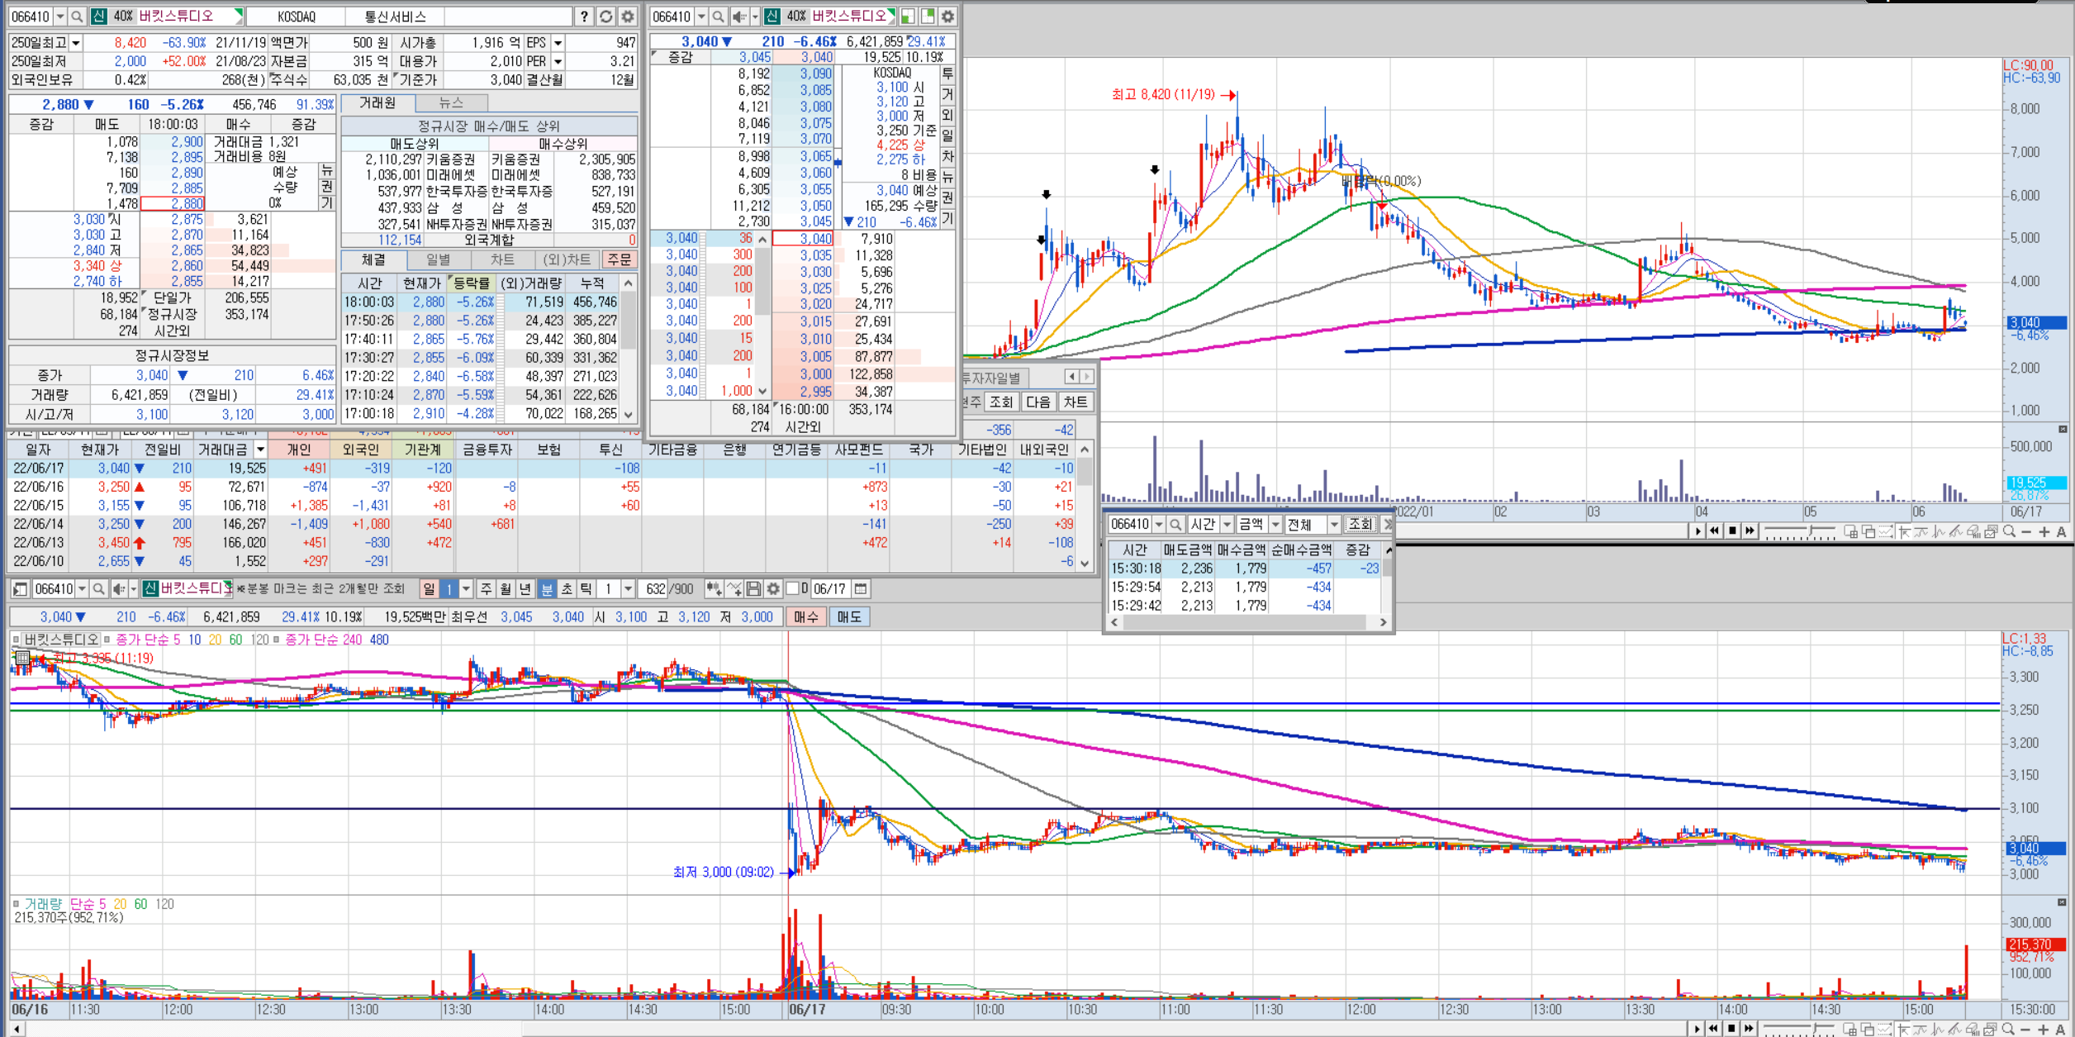This screenshot has height=1037, width=2075.
Task: Click the zoom magnifier under the daily chart
Action: click(x=2009, y=531)
